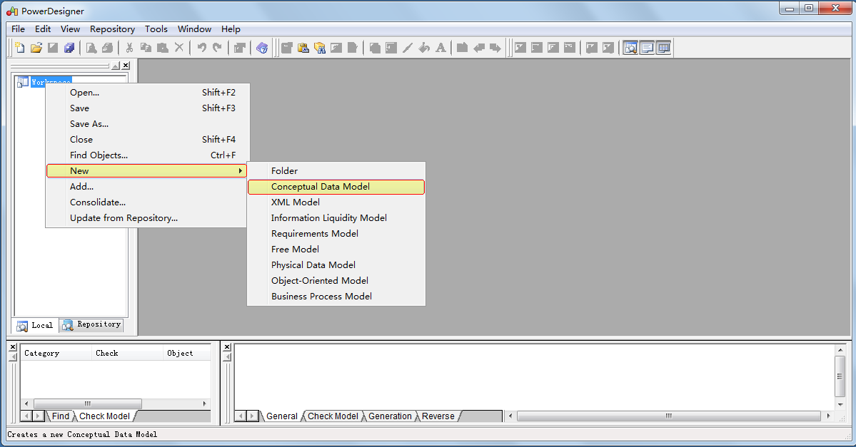Choose Consolidate... in the context menu
The height and width of the screenshot is (447, 856).
click(x=147, y=202)
